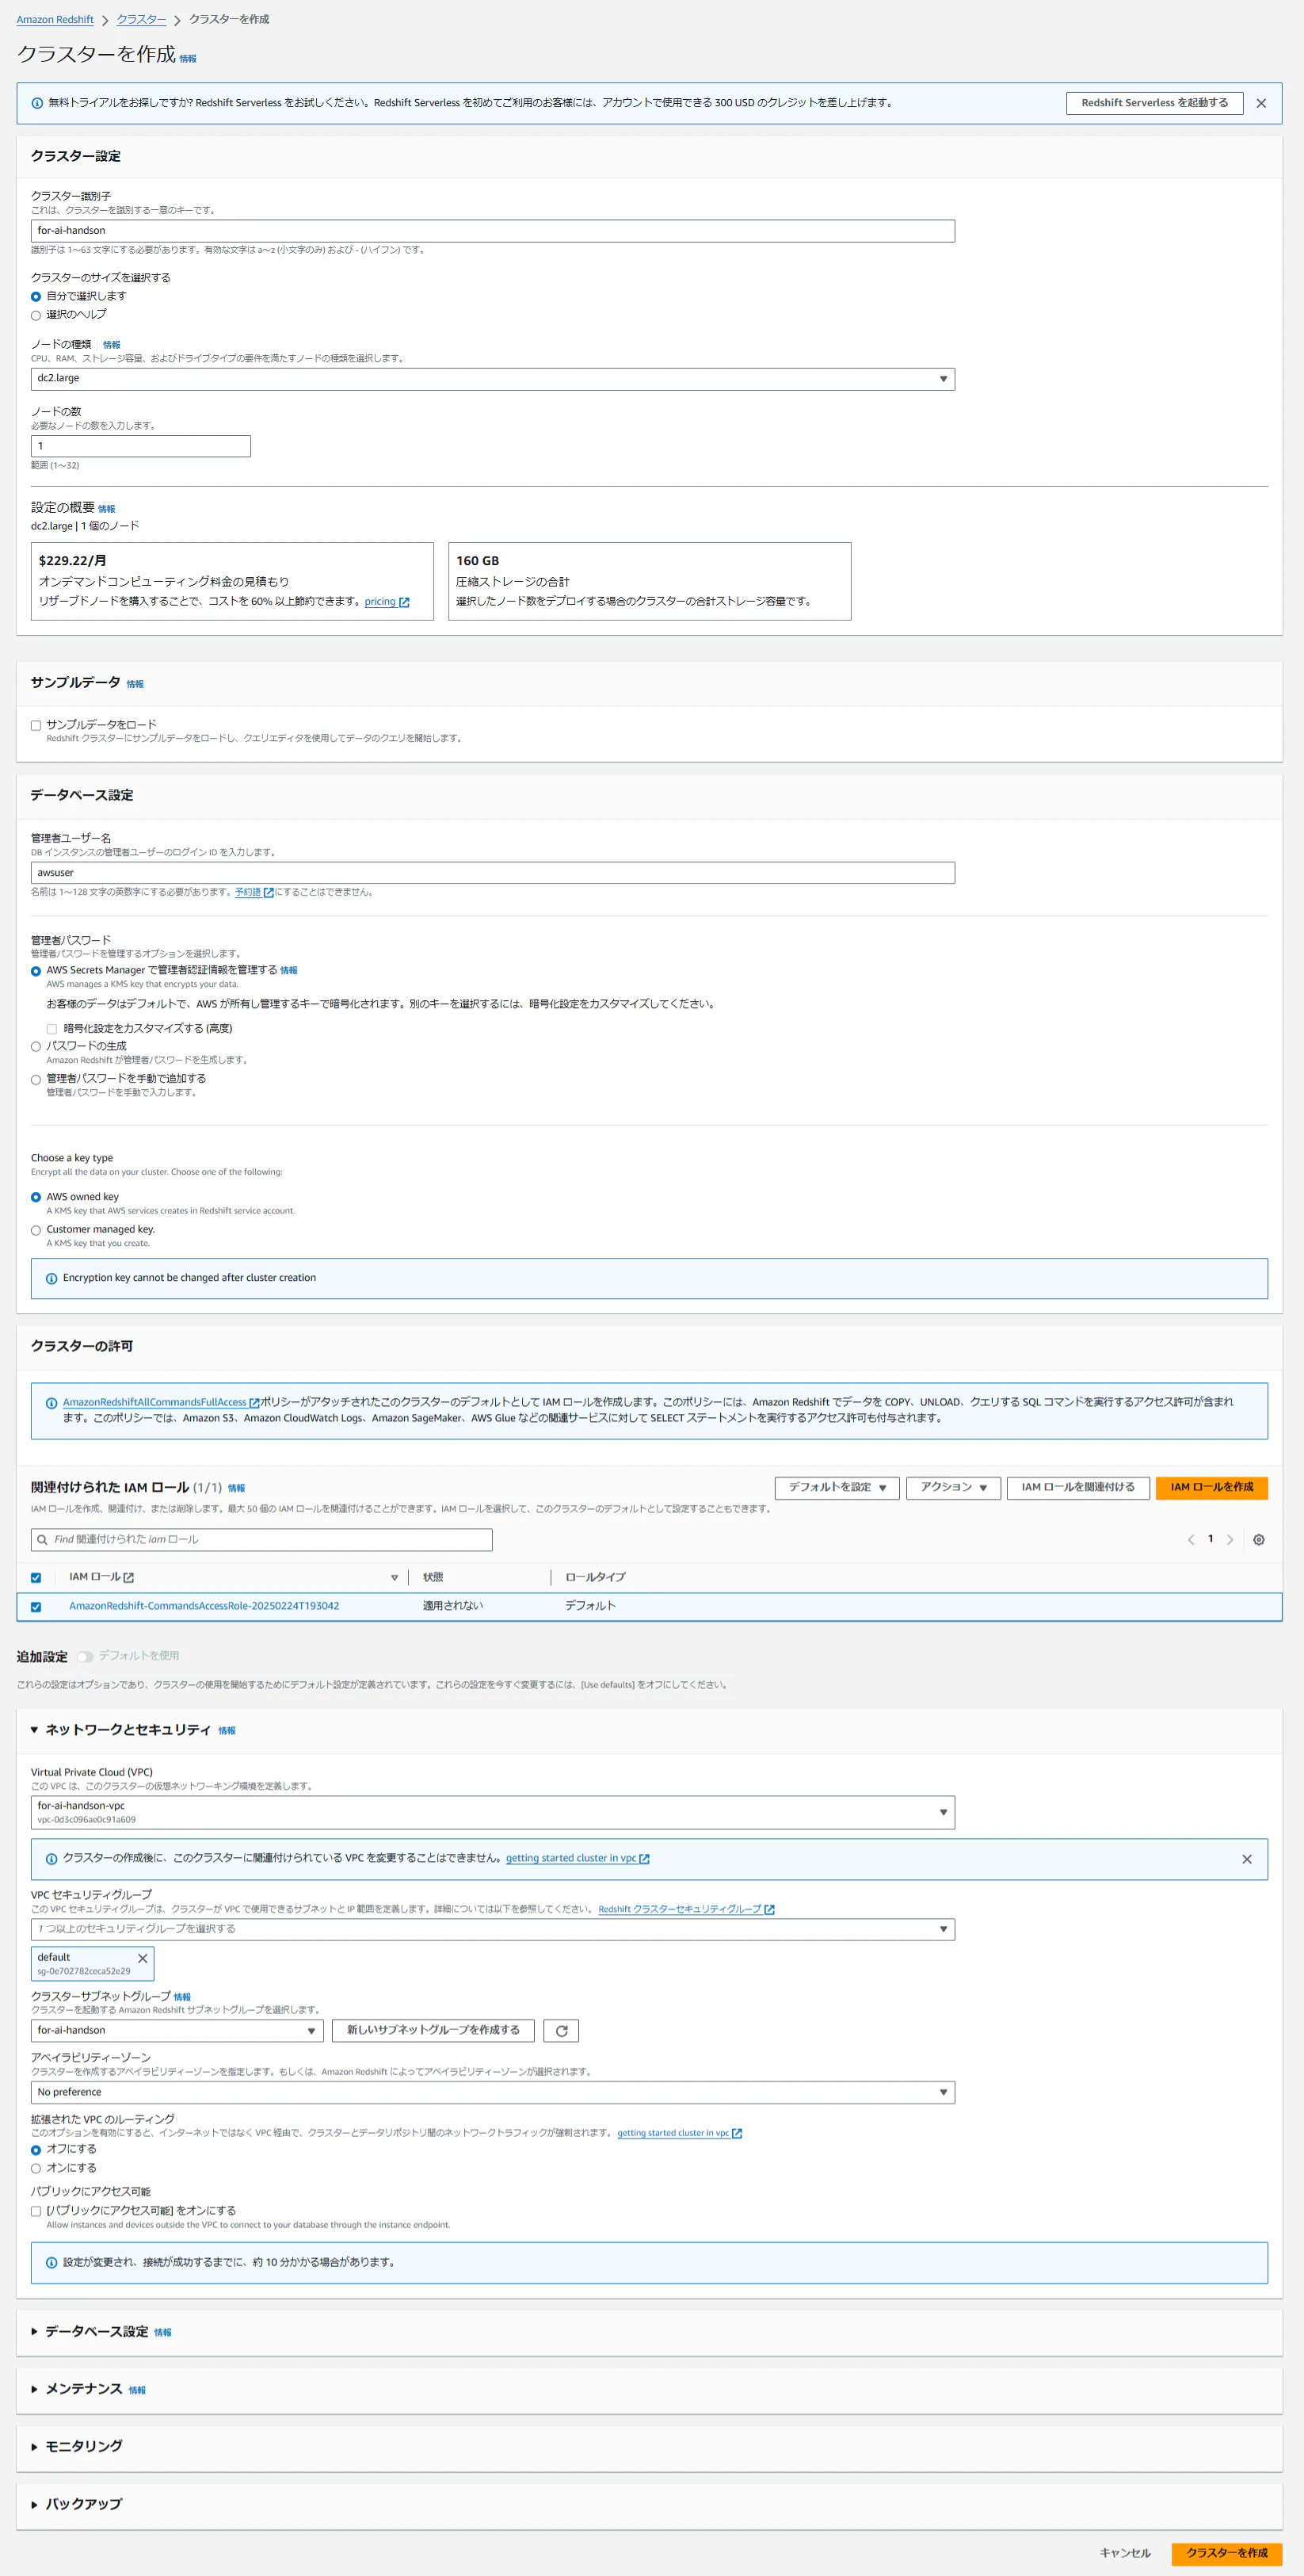Choose AWS Secrets Manager password management radio

coord(36,971)
